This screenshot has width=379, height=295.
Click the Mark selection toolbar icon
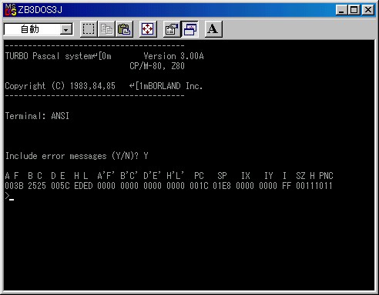point(89,29)
